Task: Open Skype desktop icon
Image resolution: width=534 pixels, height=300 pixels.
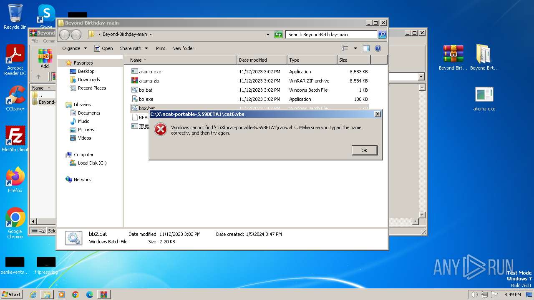Action: (46, 17)
